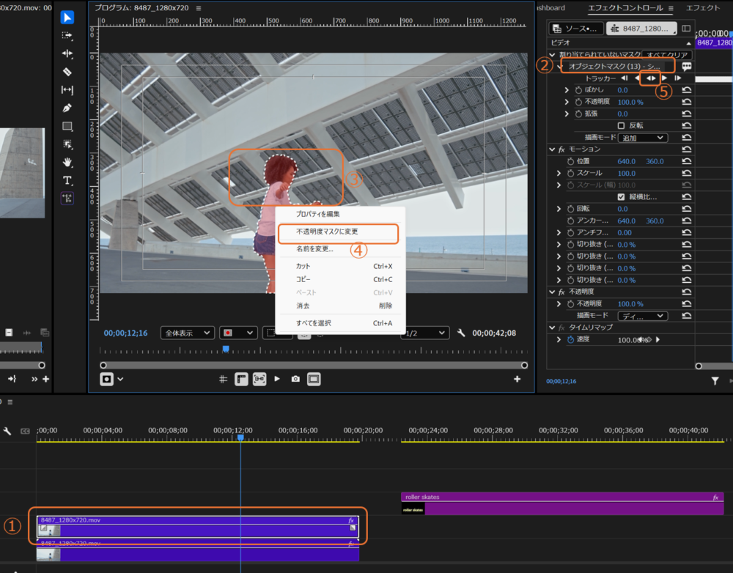Reset the ぼかし parameter
733x573 pixels.
click(x=686, y=89)
